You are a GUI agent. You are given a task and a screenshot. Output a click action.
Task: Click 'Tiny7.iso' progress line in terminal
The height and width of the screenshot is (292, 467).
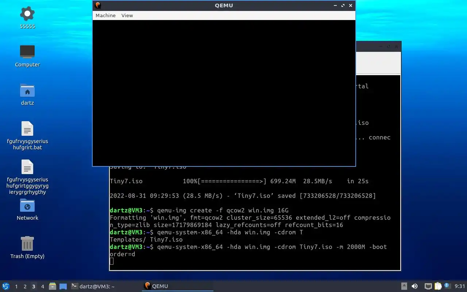pos(239,181)
